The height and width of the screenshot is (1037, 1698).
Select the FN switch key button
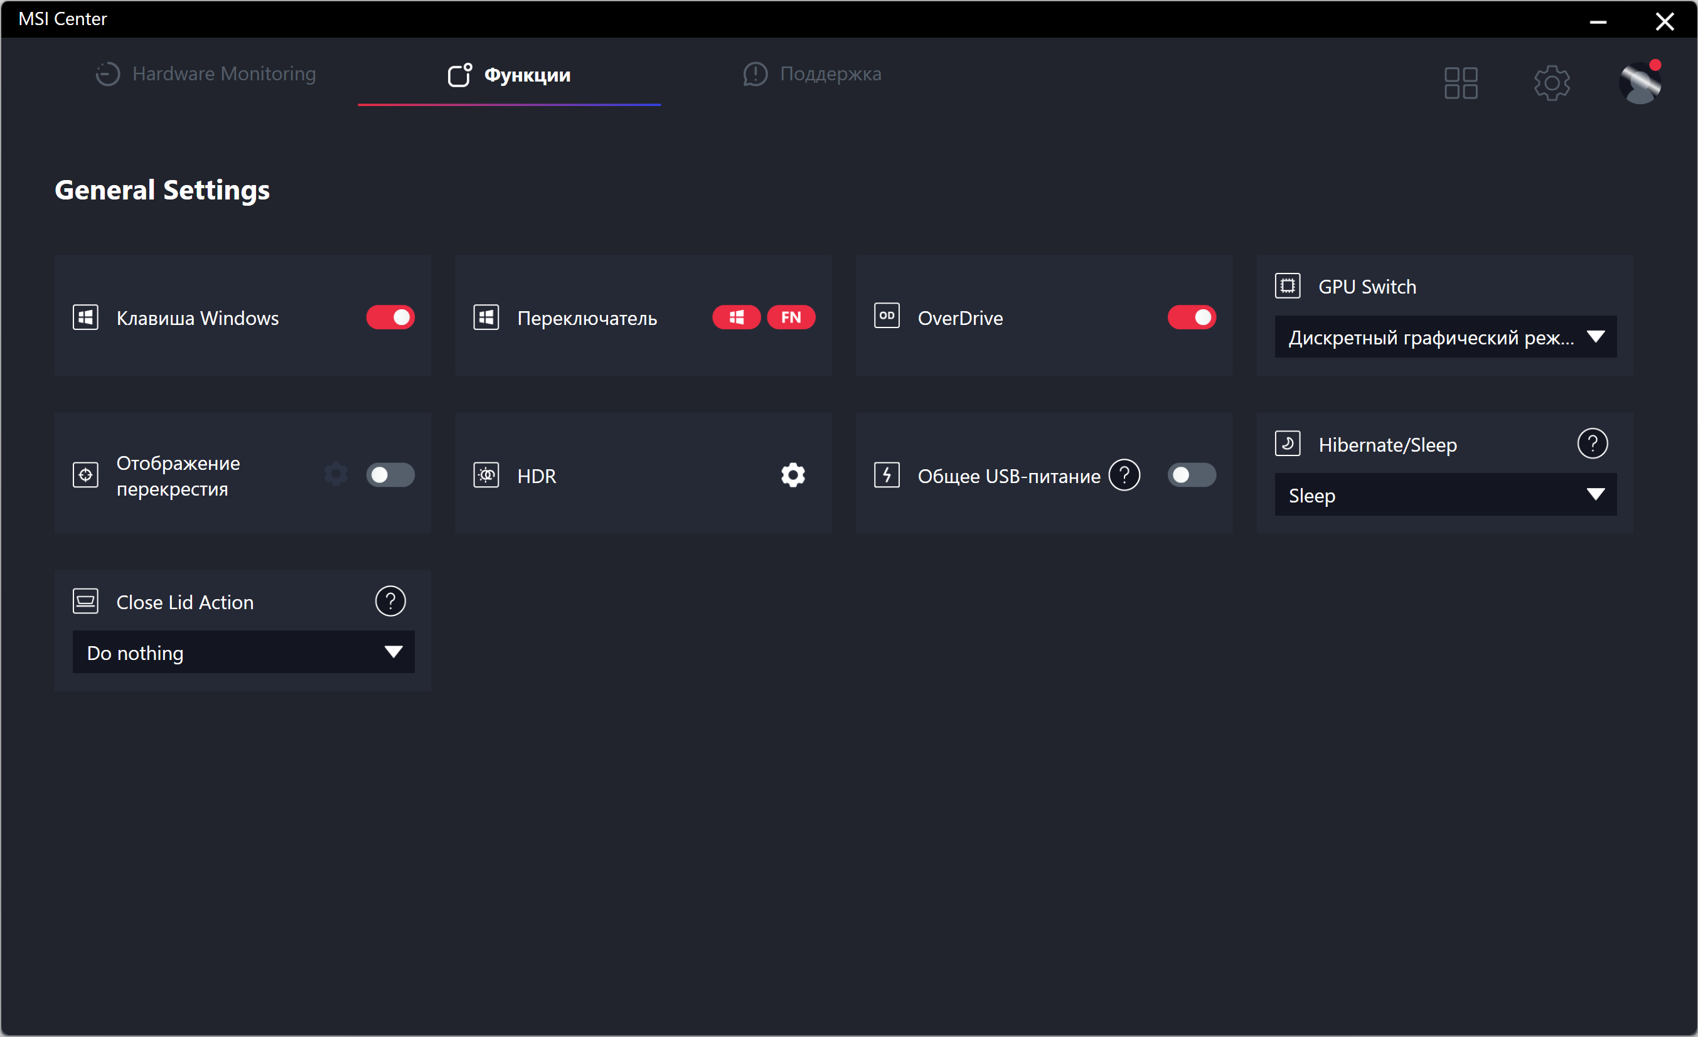[x=791, y=317]
